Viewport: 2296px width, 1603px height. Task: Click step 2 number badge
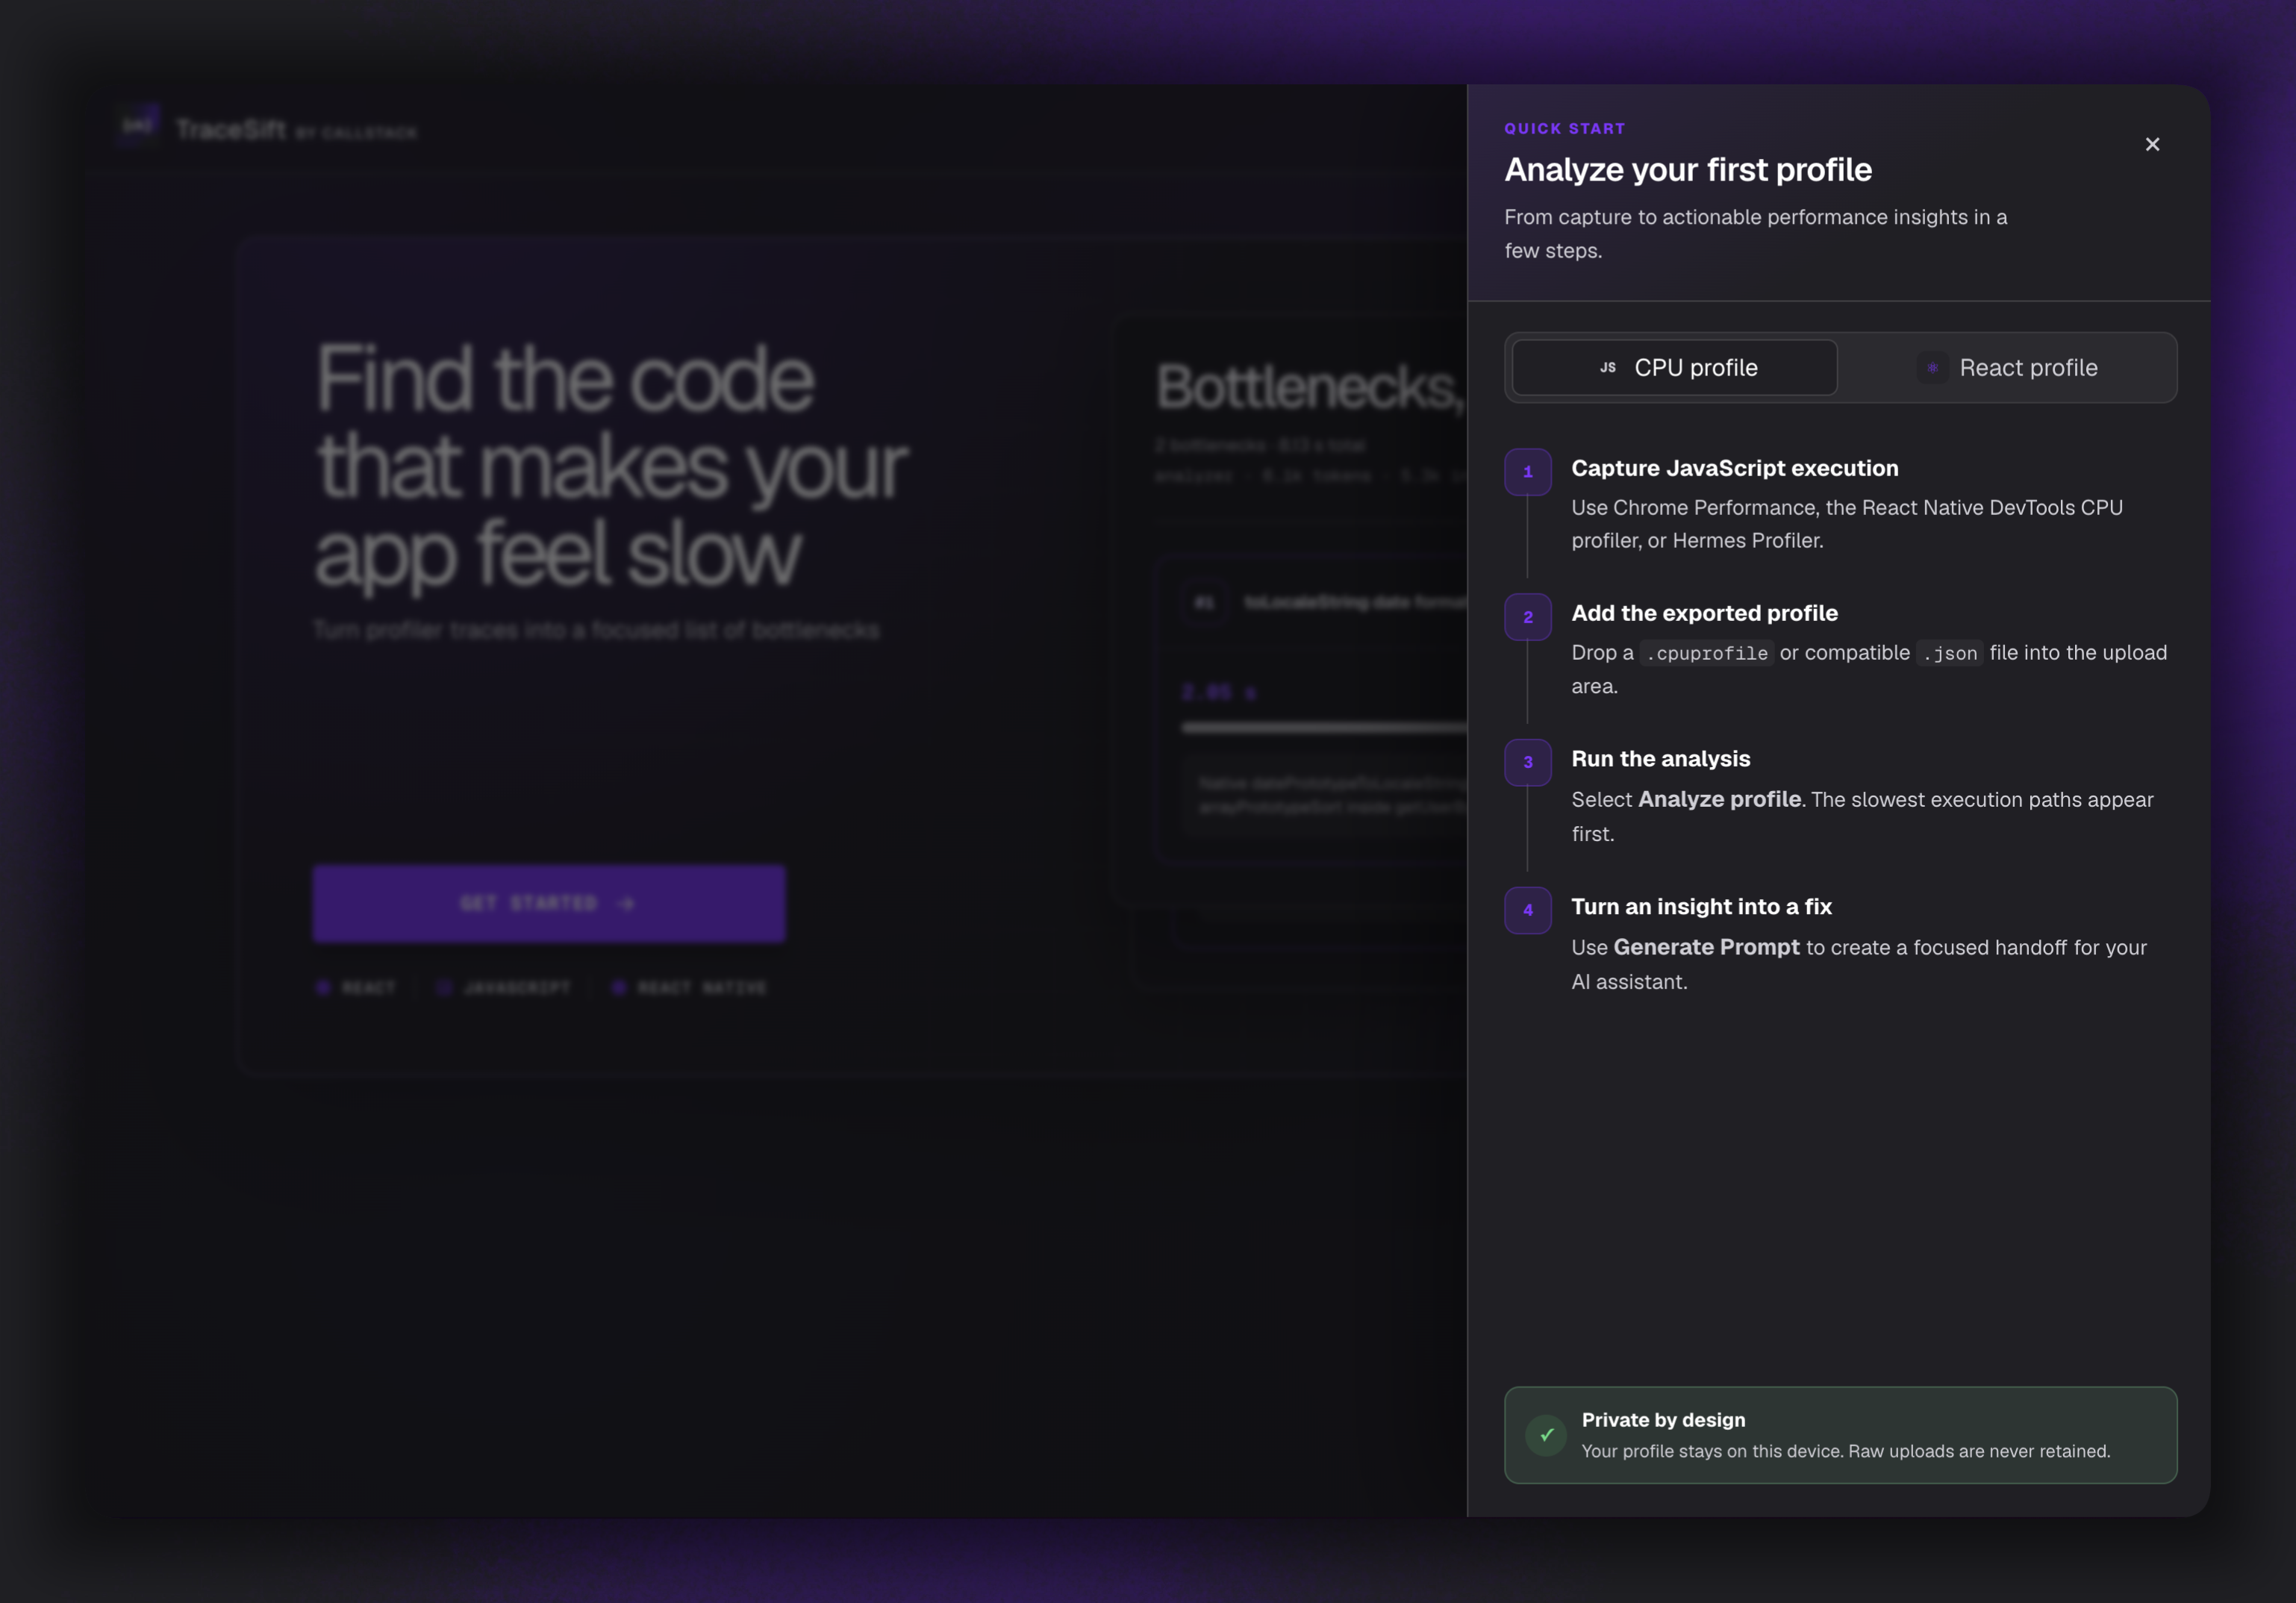[x=1528, y=617]
